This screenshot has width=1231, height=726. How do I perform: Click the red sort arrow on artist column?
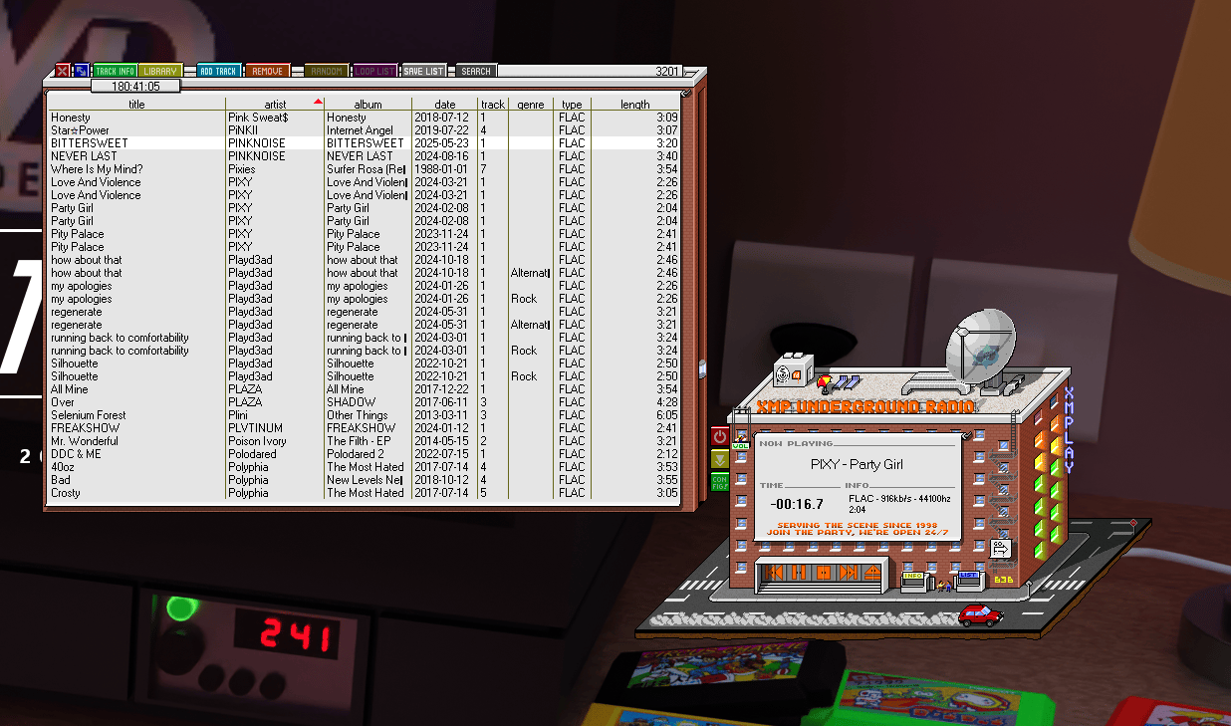pyautogui.click(x=318, y=101)
